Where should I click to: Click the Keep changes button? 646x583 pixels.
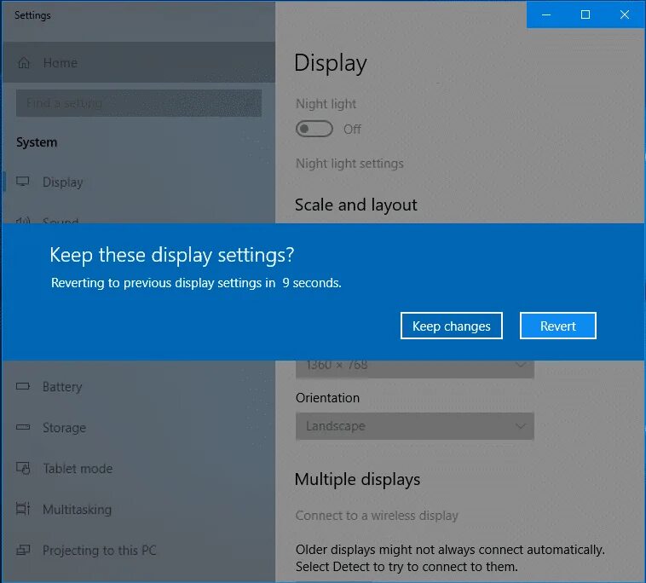(x=451, y=326)
